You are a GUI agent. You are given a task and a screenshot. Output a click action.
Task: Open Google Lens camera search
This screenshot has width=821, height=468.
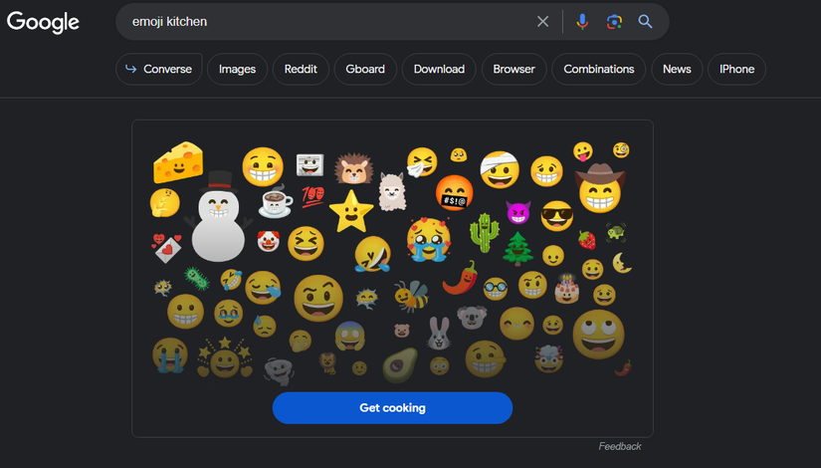pyautogui.click(x=614, y=22)
